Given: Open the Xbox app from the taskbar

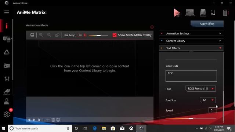Looking at the screenshot, I should click(x=131, y=128).
